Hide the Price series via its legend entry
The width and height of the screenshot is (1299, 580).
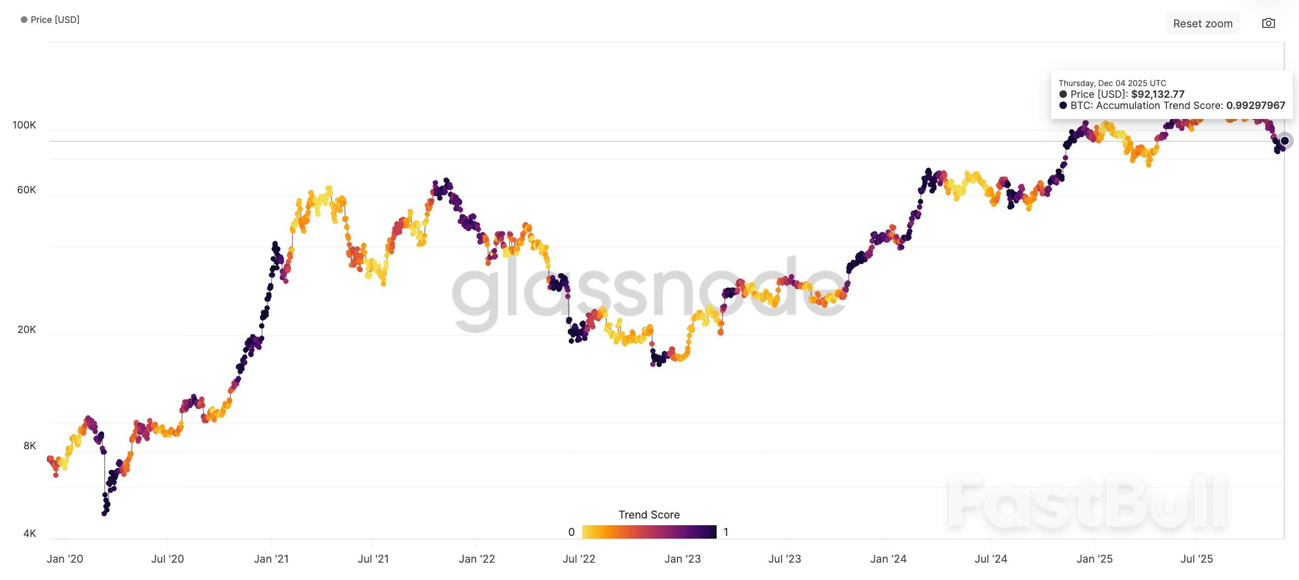(x=54, y=20)
